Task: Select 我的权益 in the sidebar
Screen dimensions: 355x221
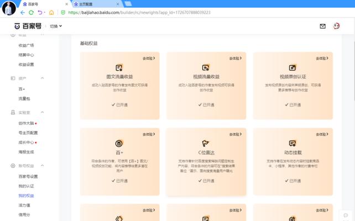Action: coord(26,196)
